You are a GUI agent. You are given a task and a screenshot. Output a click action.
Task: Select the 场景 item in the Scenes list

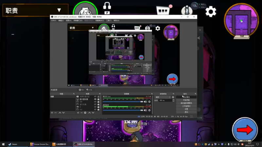click(63, 97)
